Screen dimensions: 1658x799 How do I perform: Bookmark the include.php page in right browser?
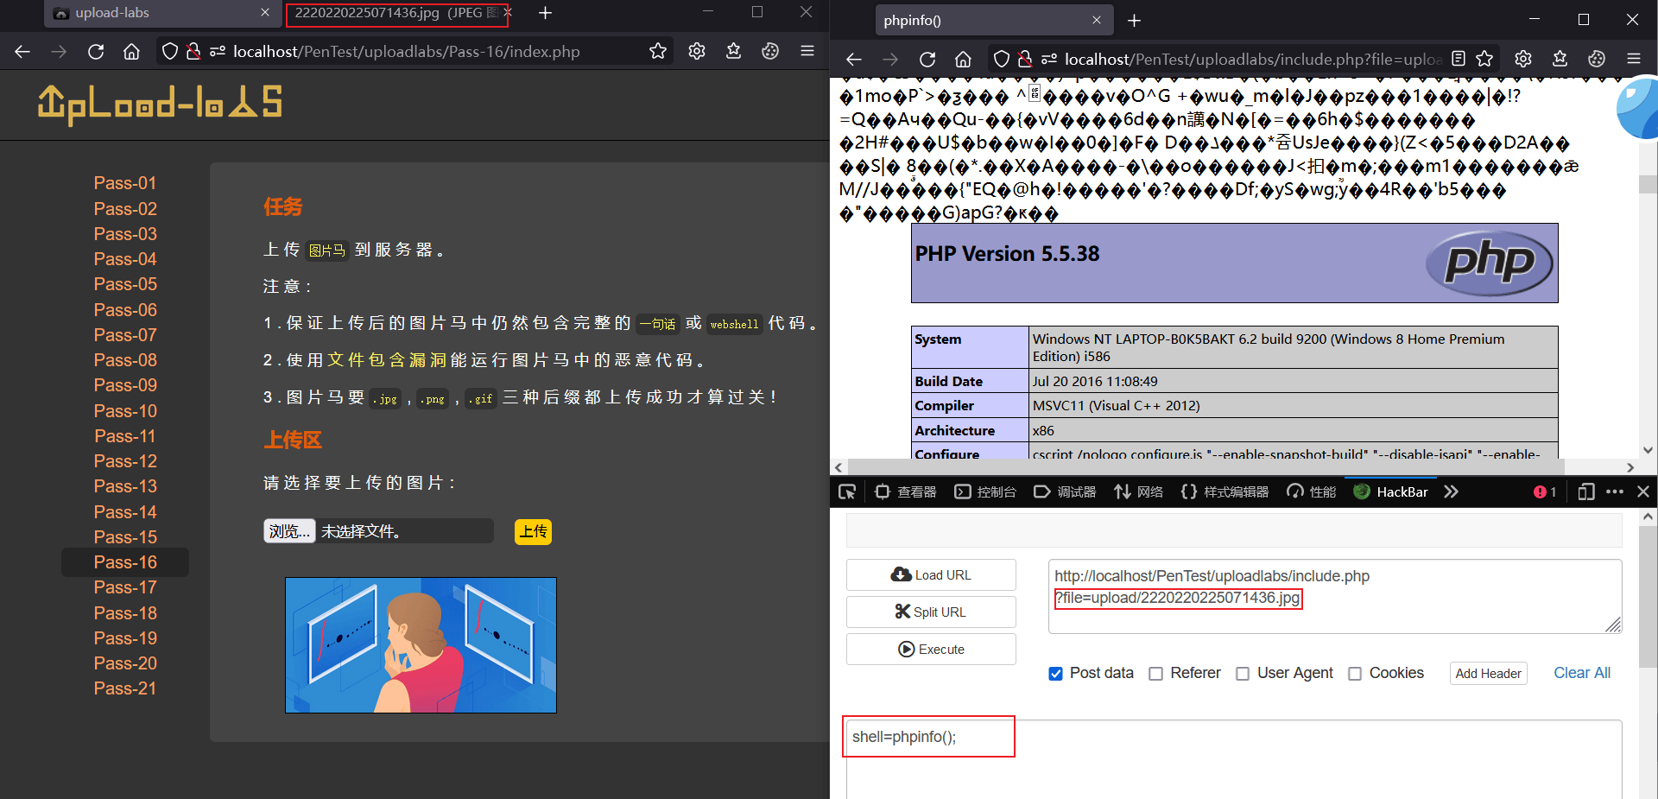(1484, 59)
